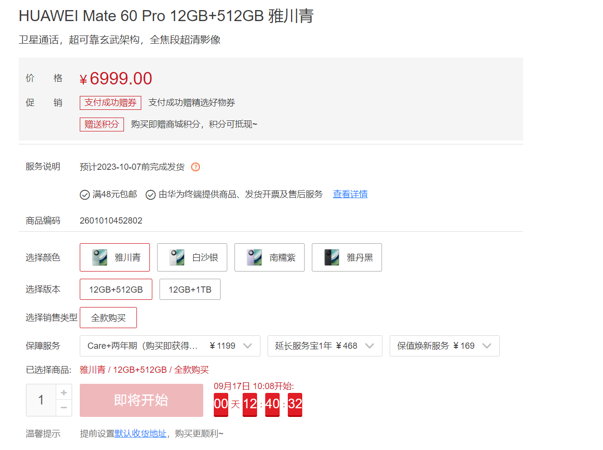Decrease quantity with the minus icon
This screenshot has width=603, height=450.
(63, 408)
